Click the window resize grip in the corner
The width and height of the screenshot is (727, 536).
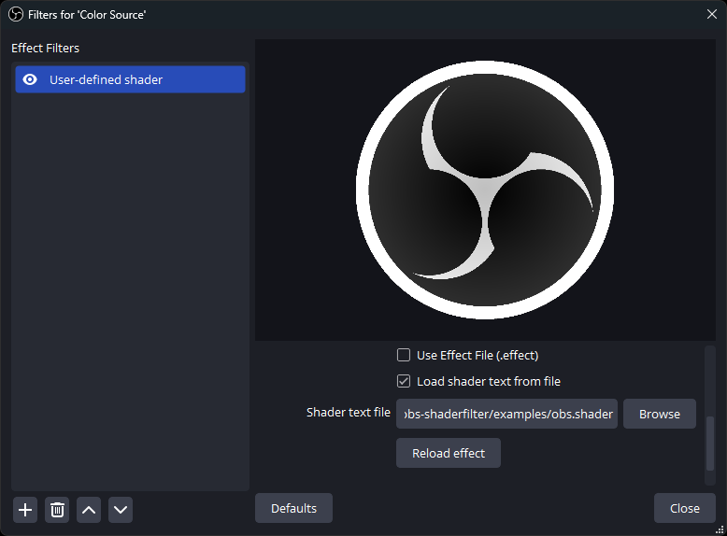coord(720,530)
